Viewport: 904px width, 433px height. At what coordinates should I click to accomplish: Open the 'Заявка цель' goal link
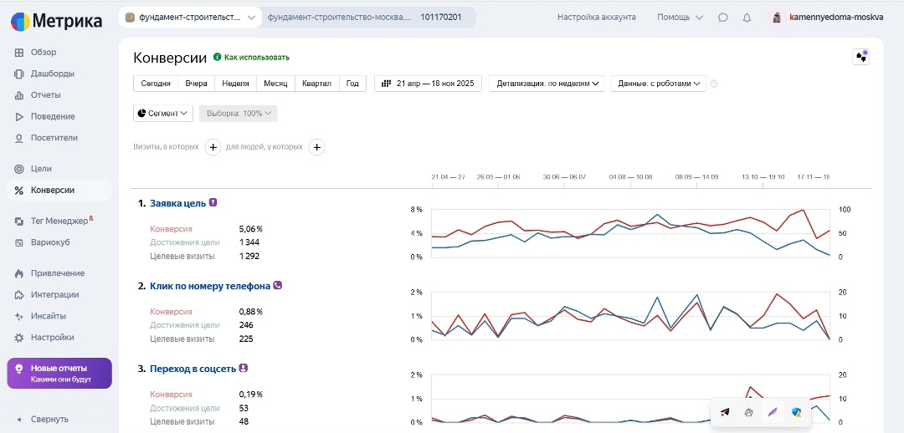point(177,203)
